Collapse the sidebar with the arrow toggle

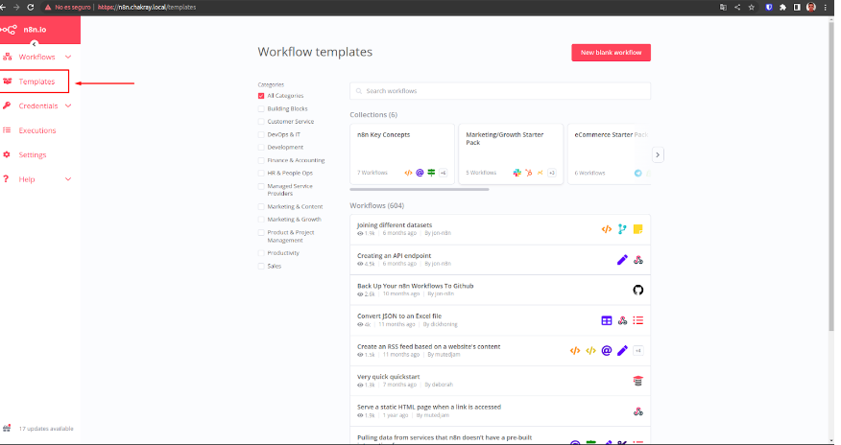[34, 44]
